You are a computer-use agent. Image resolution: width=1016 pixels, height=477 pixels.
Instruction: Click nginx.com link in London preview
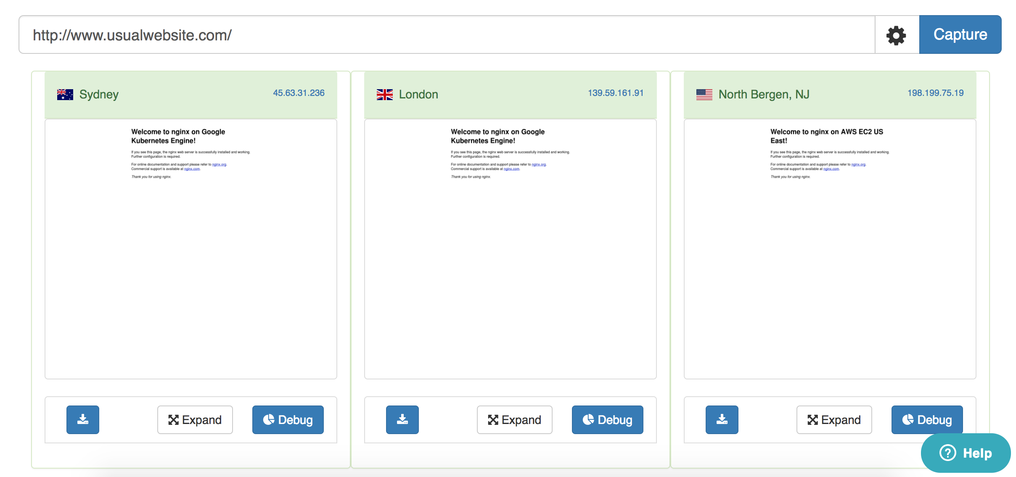[511, 169]
